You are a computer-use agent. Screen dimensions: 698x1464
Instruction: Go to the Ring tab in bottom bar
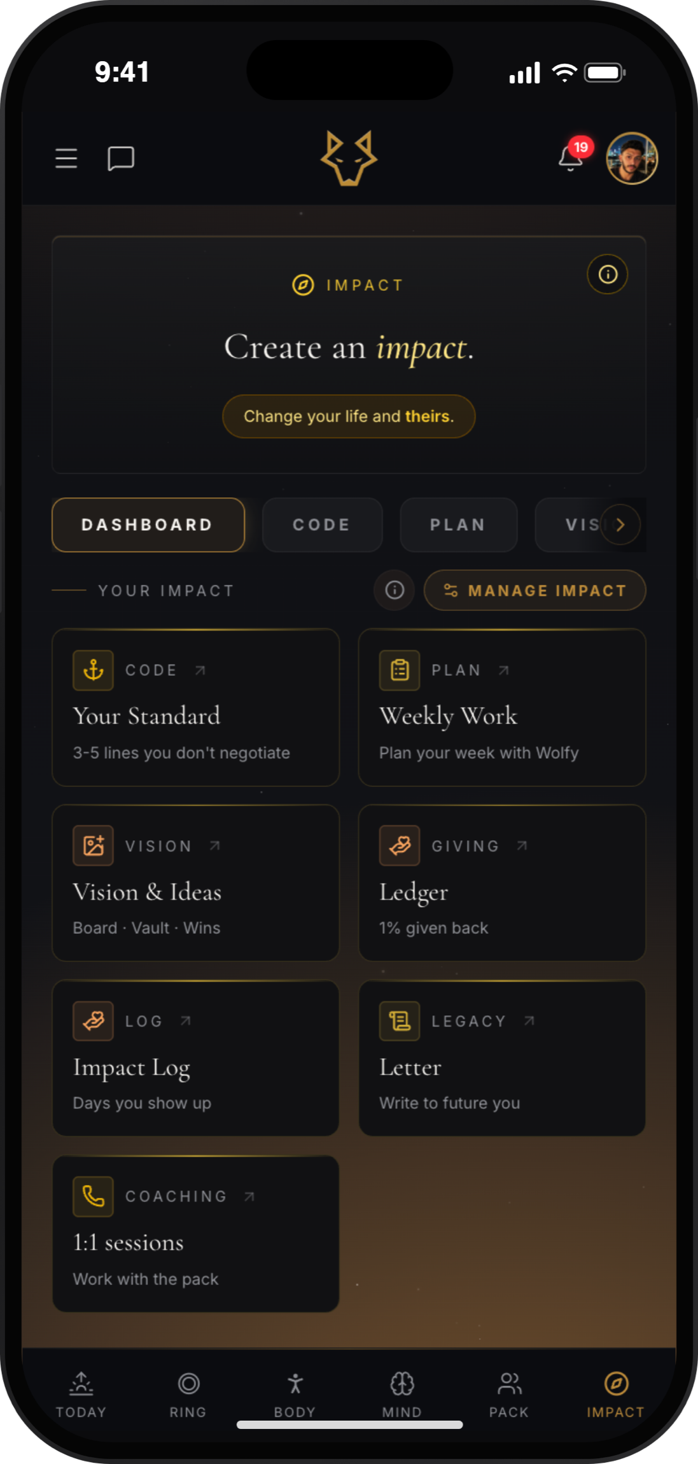click(x=188, y=1394)
